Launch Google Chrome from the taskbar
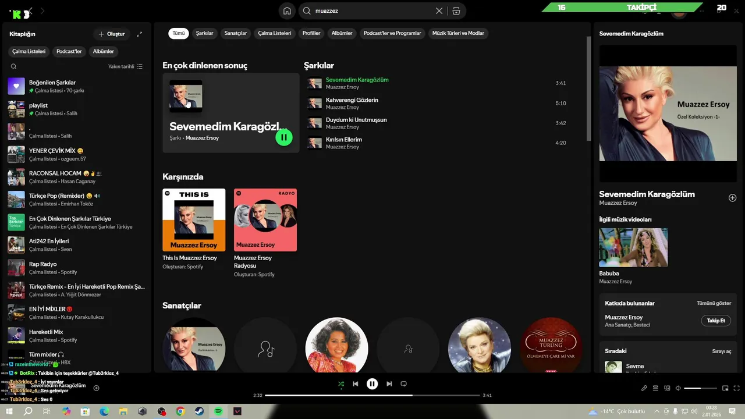 coord(180,411)
